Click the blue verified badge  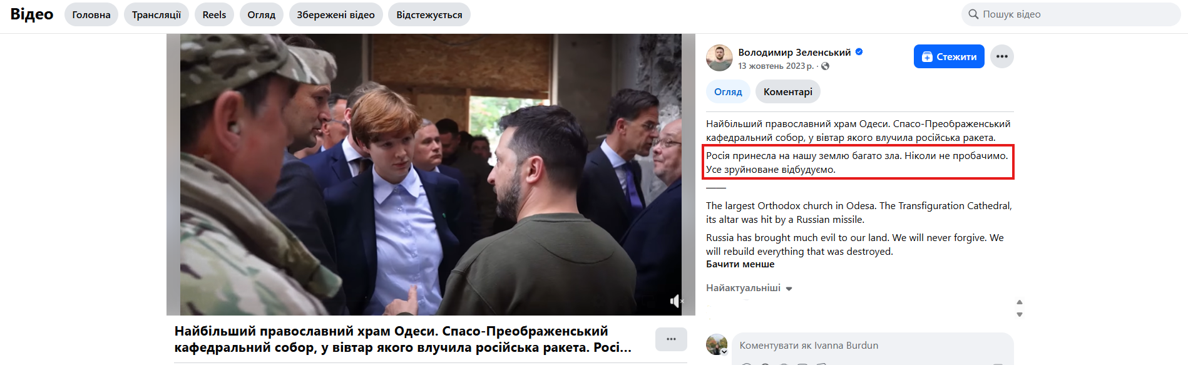[x=859, y=52]
